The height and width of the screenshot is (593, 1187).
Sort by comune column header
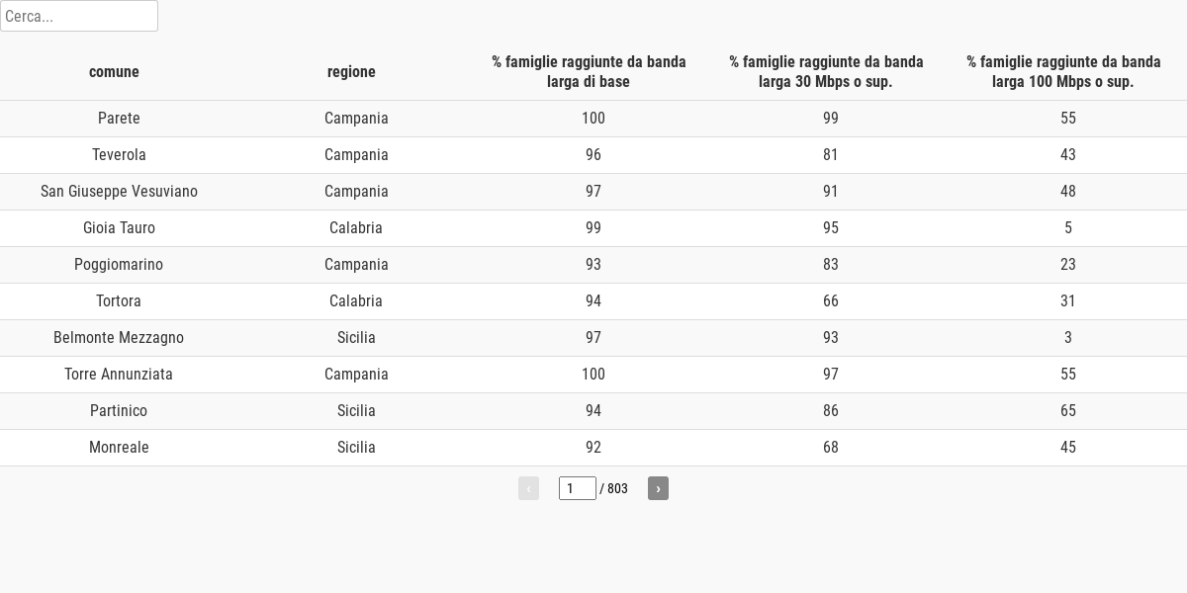point(114,71)
